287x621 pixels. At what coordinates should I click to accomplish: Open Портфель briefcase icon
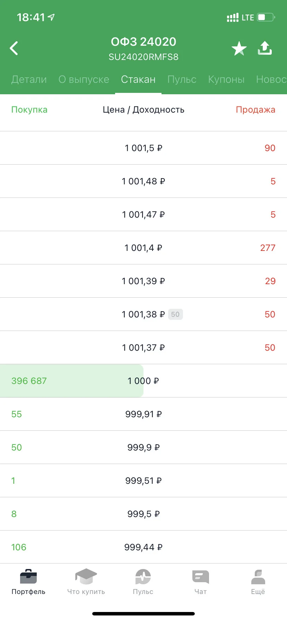pos(28,577)
